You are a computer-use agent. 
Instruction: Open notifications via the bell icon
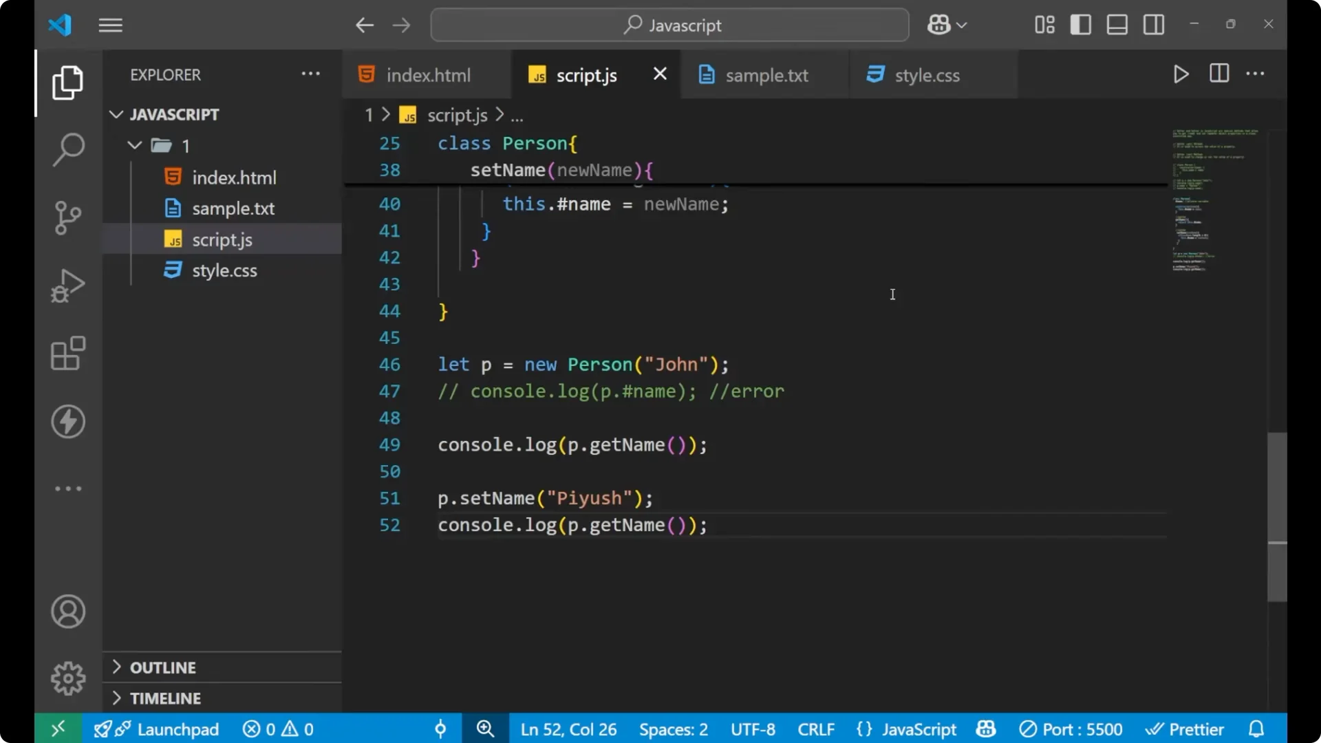pyautogui.click(x=1257, y=729)
